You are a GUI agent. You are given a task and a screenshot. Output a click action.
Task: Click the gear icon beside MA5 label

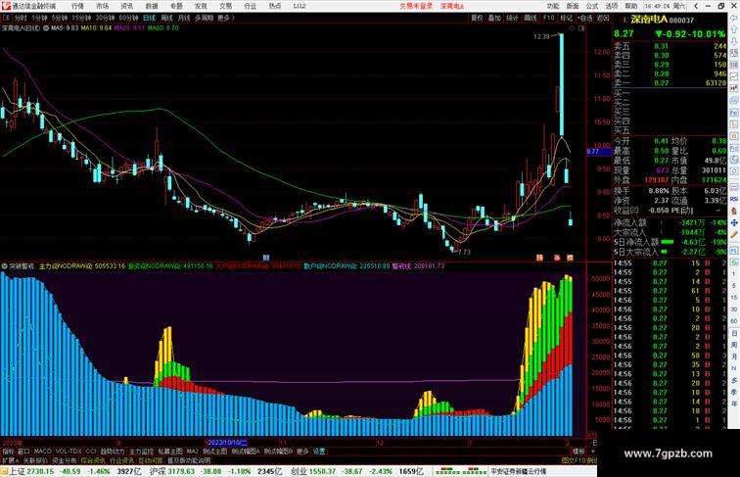(x=46, y=27)
